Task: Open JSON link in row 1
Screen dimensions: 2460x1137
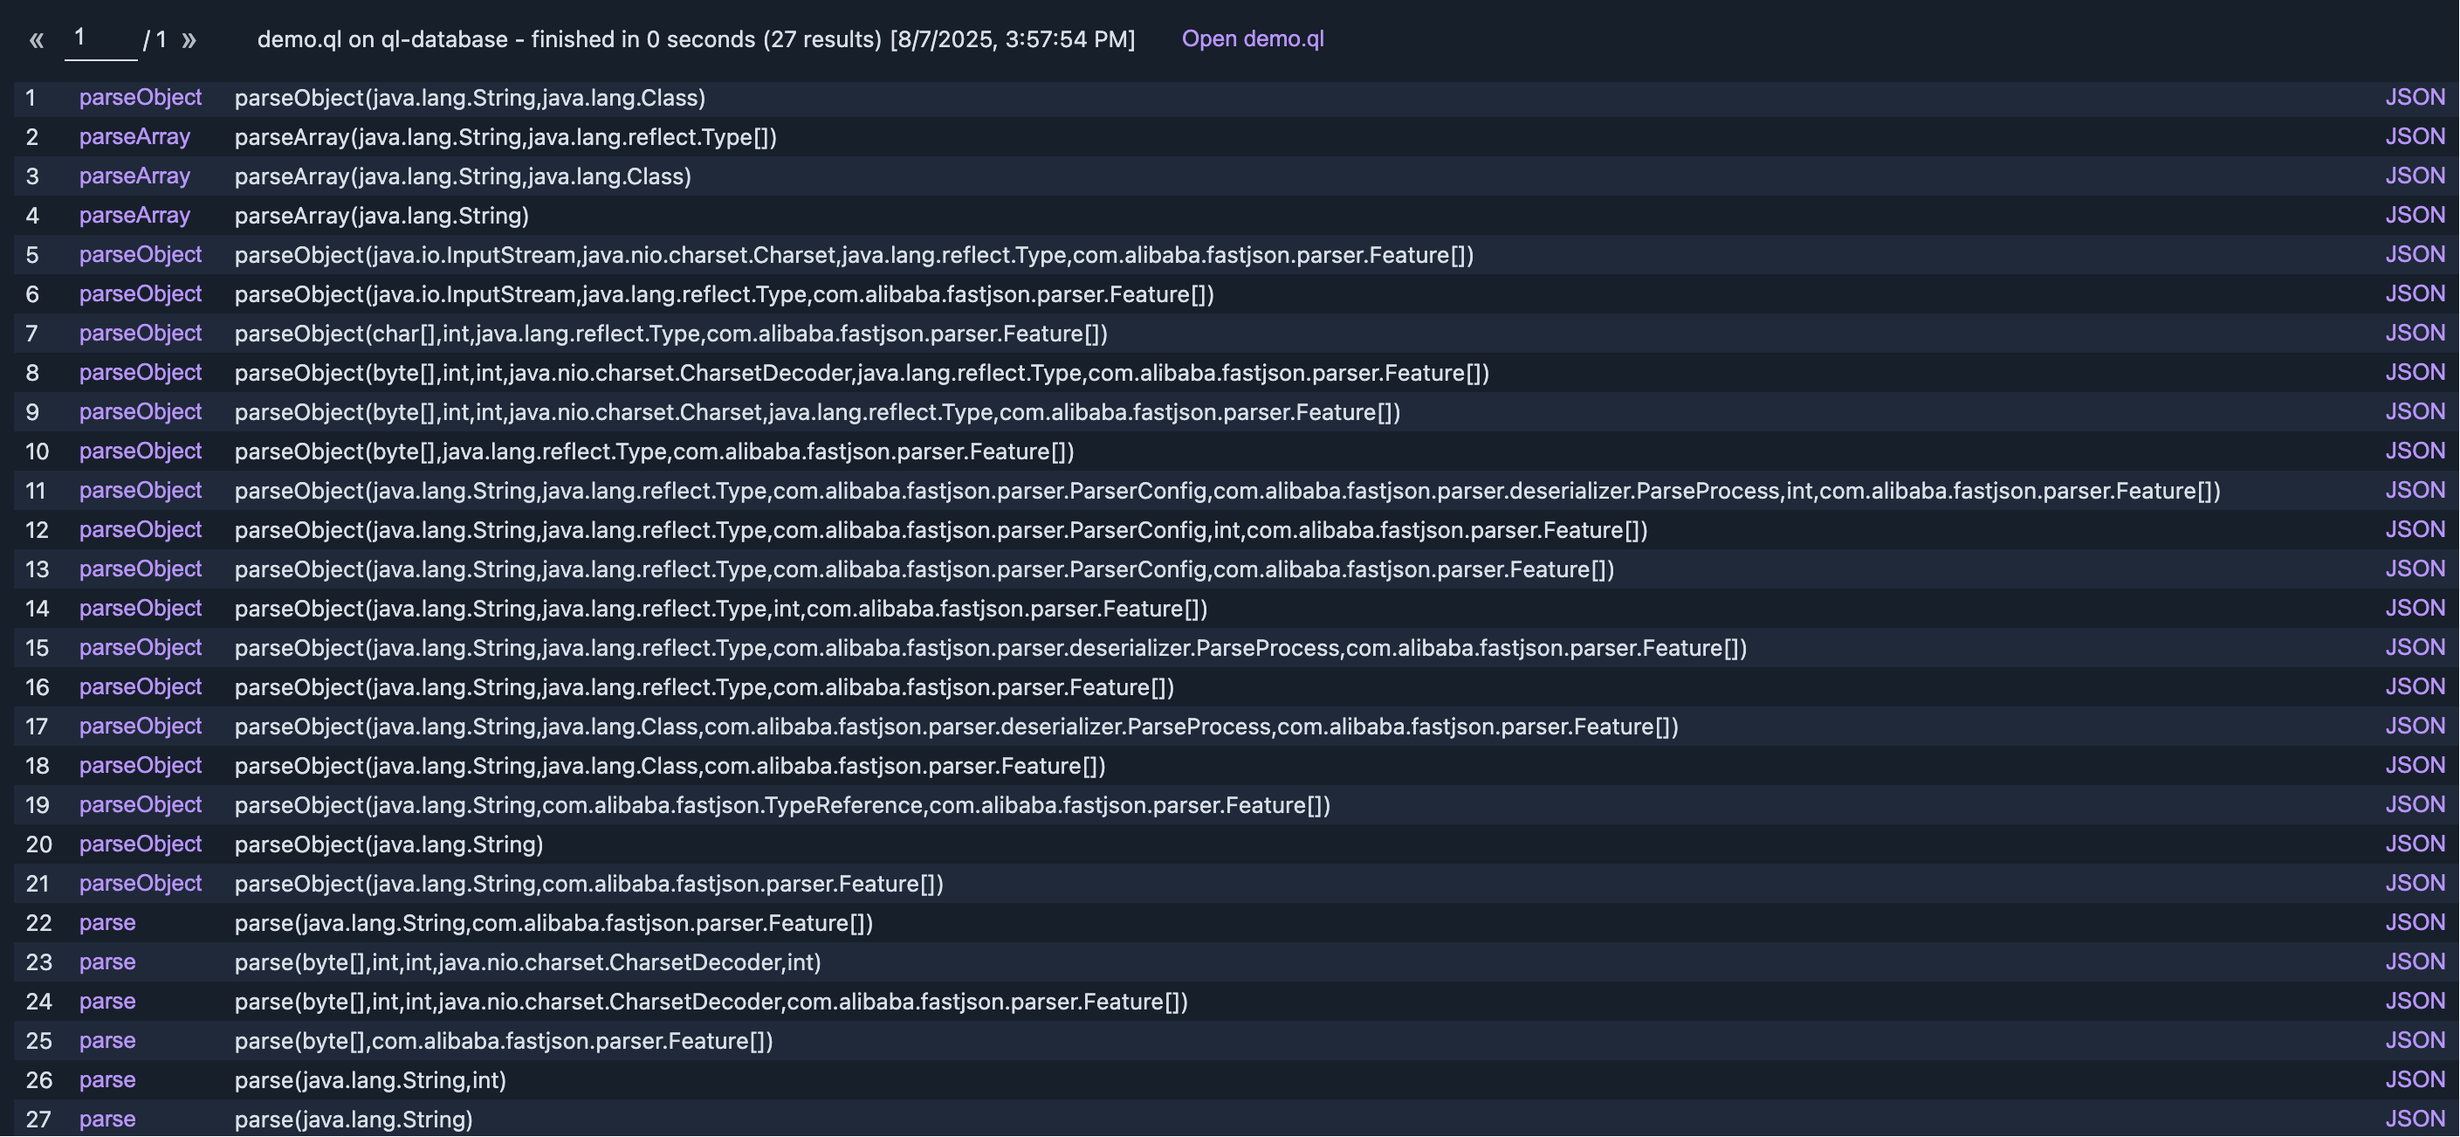Action: 2414,98
